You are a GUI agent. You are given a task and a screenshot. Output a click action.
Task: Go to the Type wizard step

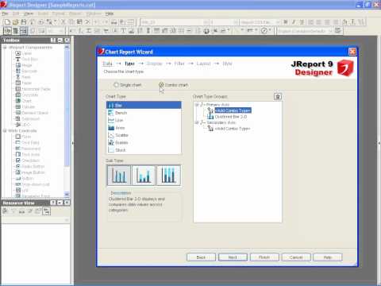[129, 64]
